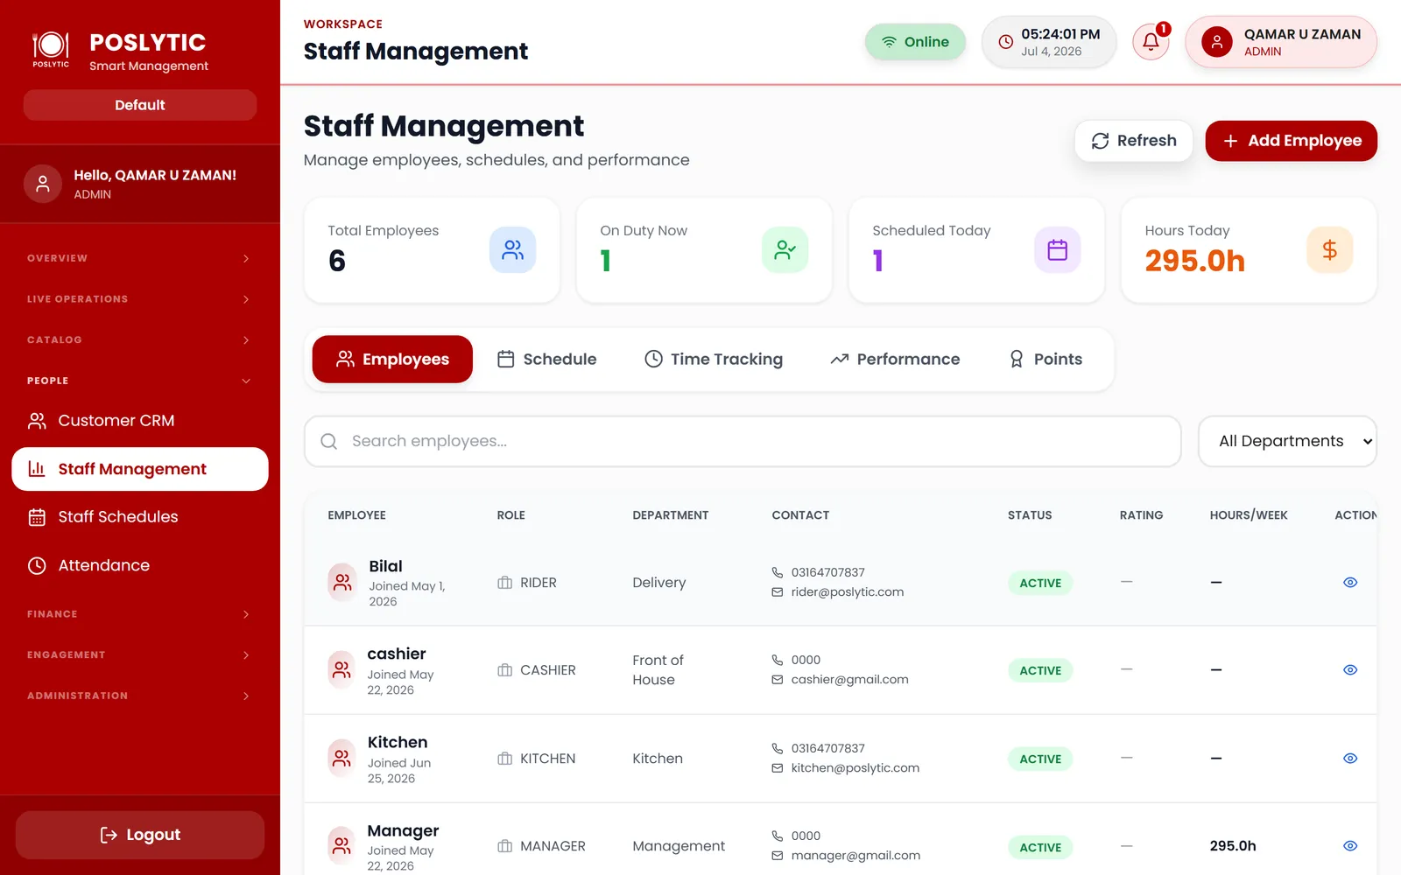Click the phone icon in Kitchen's contact
Viewport: 1401px width, 875px height.
point(777,748)
